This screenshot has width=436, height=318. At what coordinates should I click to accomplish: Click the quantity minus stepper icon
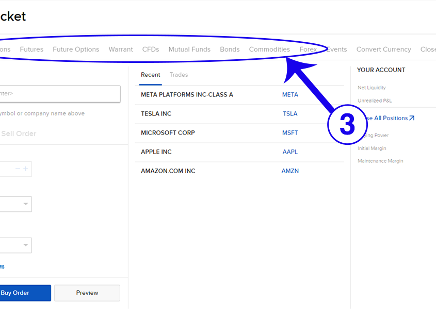point(18,169)
